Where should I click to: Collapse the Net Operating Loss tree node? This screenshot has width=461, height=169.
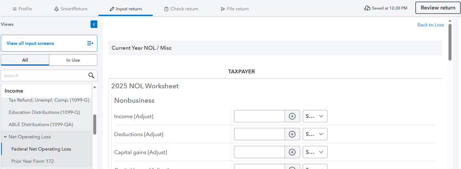tap(5, 137)
